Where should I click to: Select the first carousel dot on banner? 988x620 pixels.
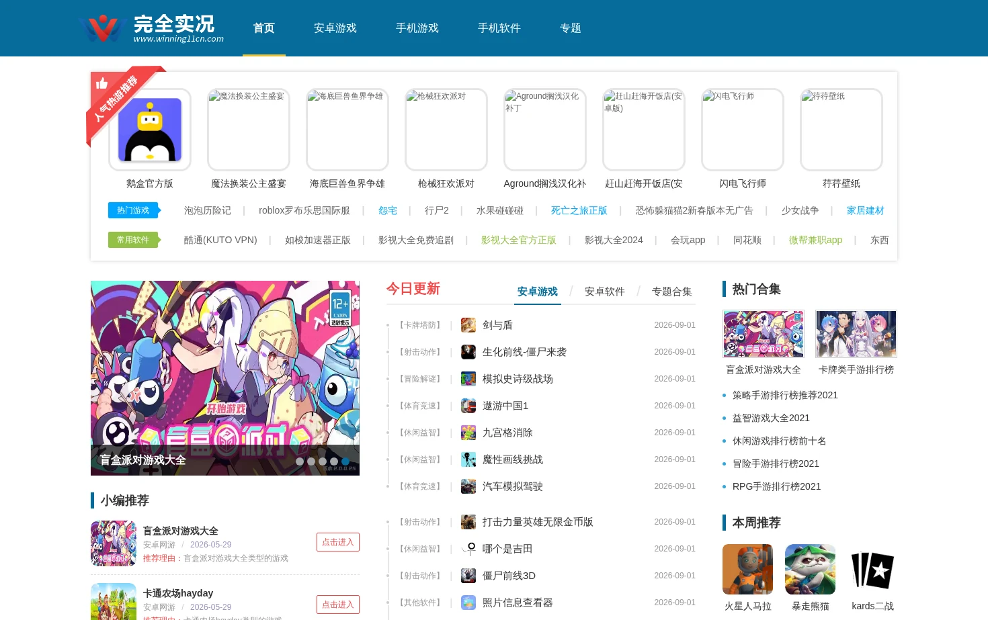coord(300,461)
